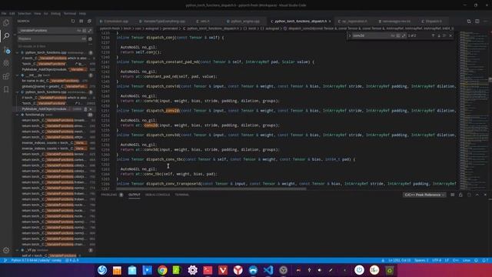Viewport: 492px width, 277px height.
Task: Switch to the DEBUG CONSOLE panel tab
Action: 158,195
